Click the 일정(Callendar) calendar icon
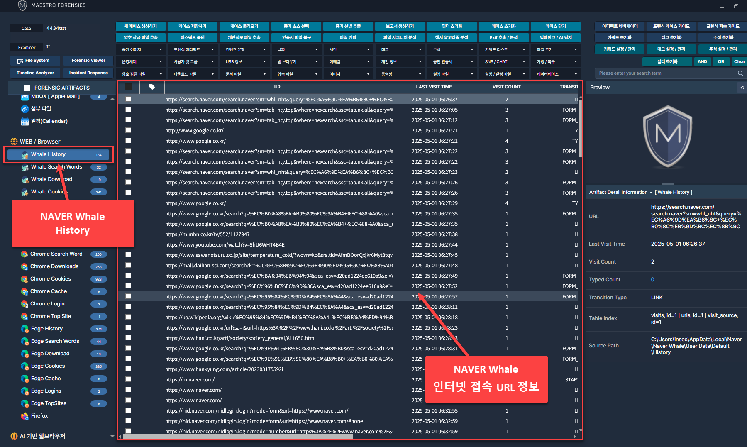 (25, 121)
